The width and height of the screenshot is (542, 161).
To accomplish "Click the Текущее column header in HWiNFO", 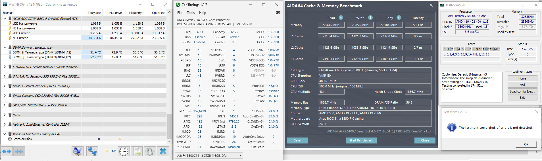I will (92, 13).
